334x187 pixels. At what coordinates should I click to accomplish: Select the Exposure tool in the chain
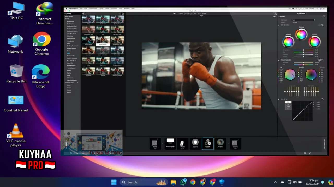click(195, 143)
